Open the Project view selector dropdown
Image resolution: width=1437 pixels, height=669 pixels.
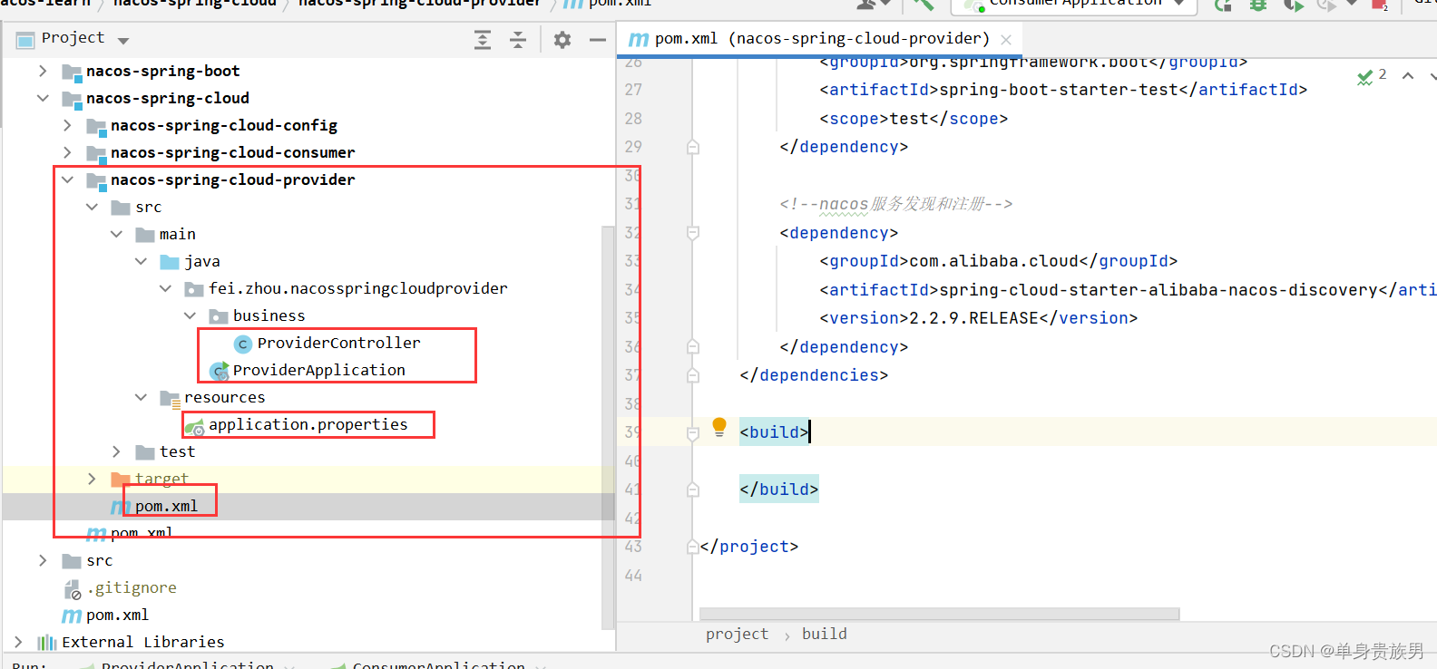[123, 40]
